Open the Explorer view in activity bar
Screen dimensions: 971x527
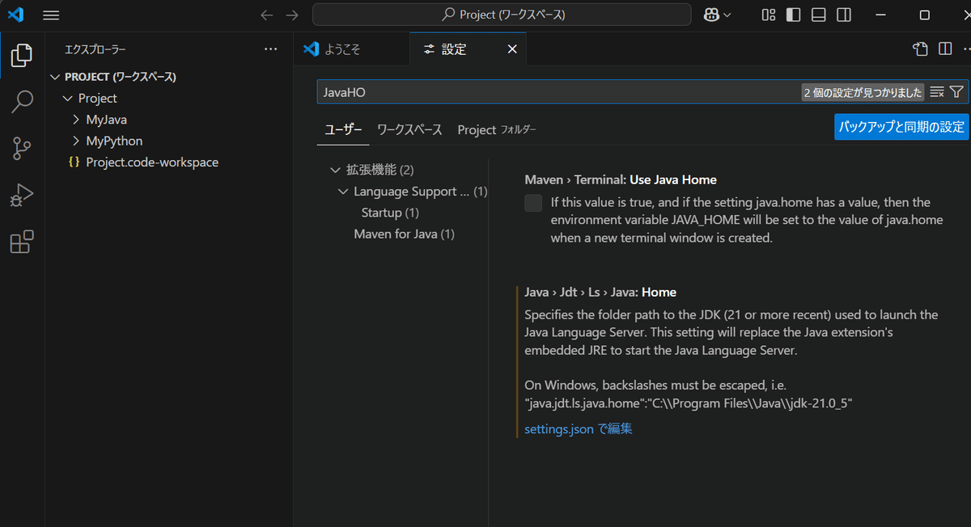pos(22,55)
